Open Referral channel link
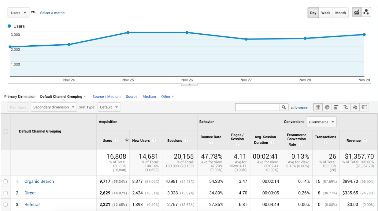The width and height of the screenshot is (378, 211). point(32,205)
